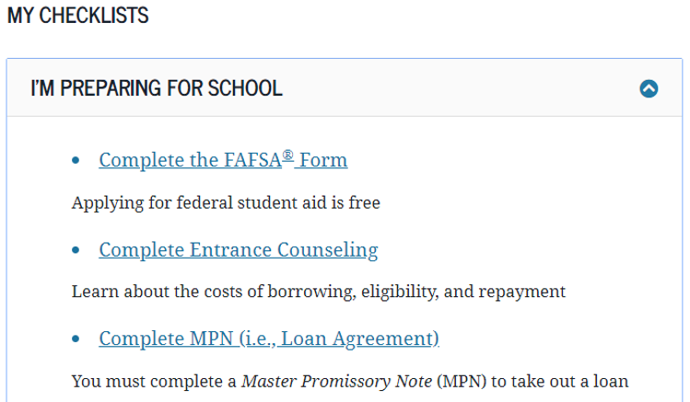Click the word 'Counseling' in the second link
The image size is (690, 402).
coord(327,250)
